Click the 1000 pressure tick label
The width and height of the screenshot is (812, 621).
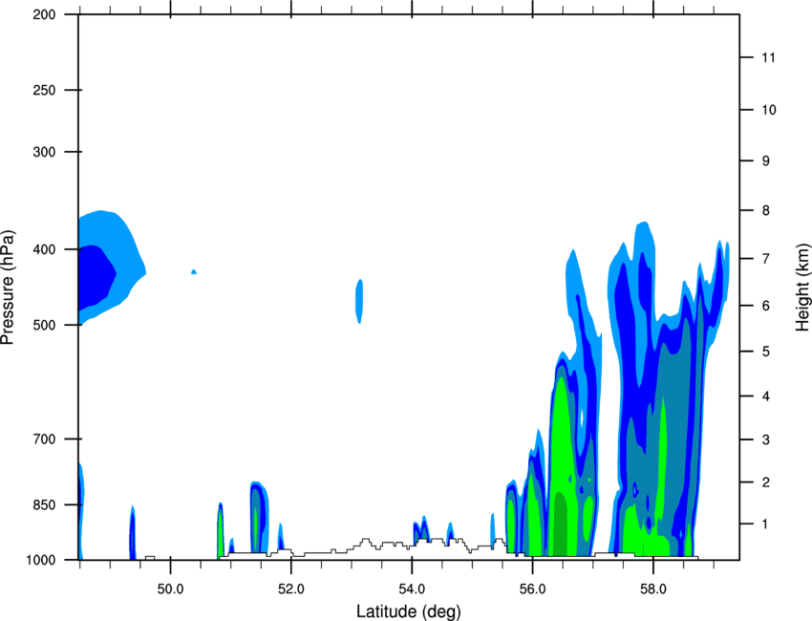pos(40,560)
